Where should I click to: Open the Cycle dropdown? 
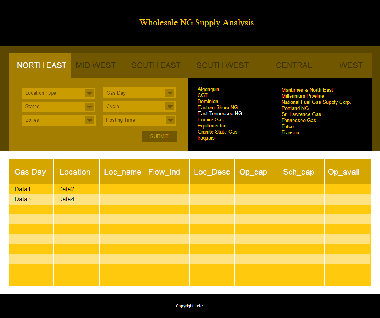pos(139,107)
